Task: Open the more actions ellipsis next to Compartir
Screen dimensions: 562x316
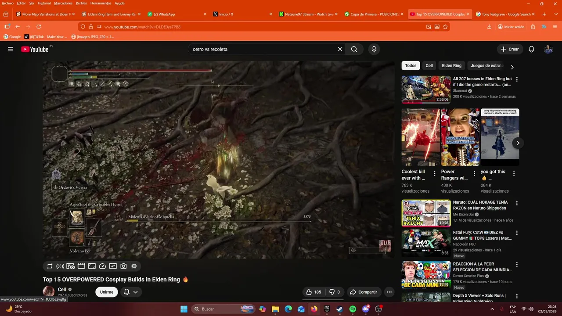Action: point(389,292)
